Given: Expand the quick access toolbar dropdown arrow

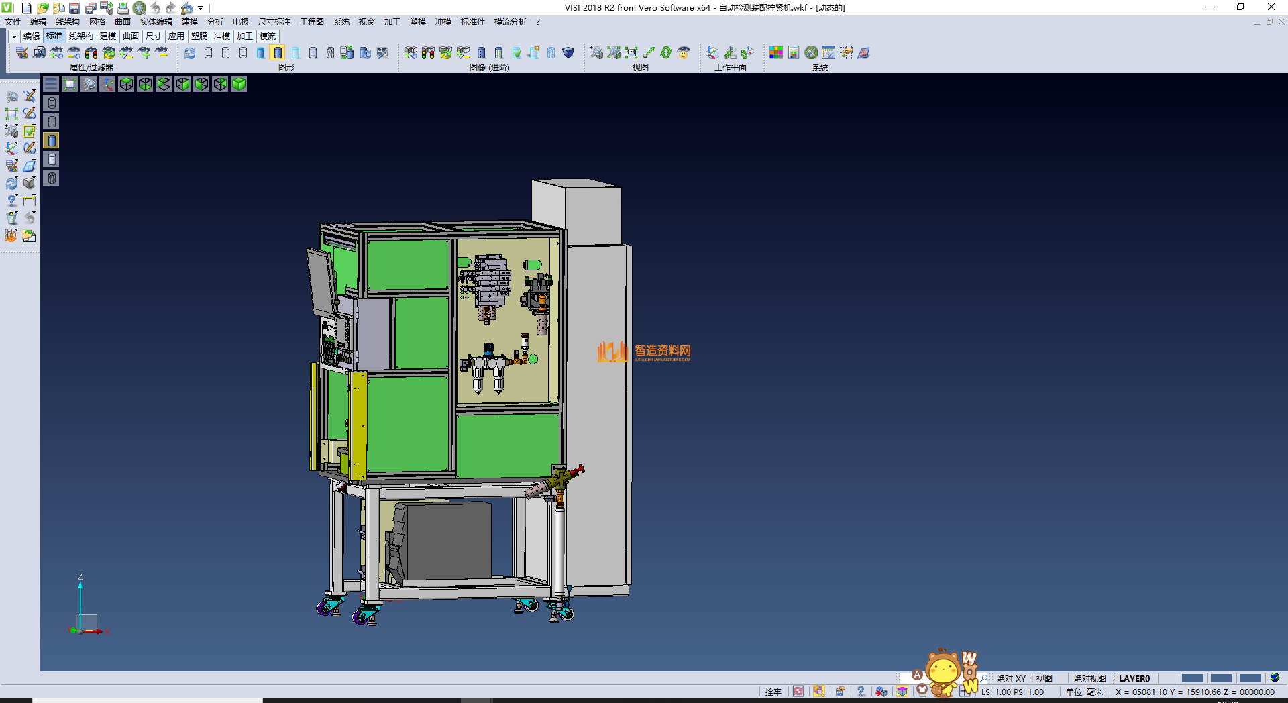Looking at the screenshot, I should coord(200,8).
